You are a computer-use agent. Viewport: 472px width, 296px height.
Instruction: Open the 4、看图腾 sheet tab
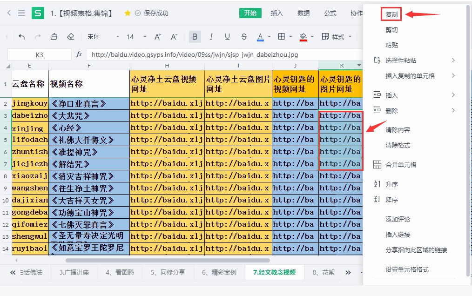120,273
